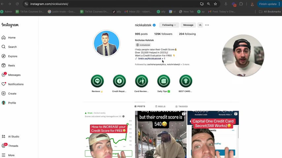Screen dimensions: 282x158
Task: Click the nickkalstek Threads badge
Action: click(x=143, y=45)
